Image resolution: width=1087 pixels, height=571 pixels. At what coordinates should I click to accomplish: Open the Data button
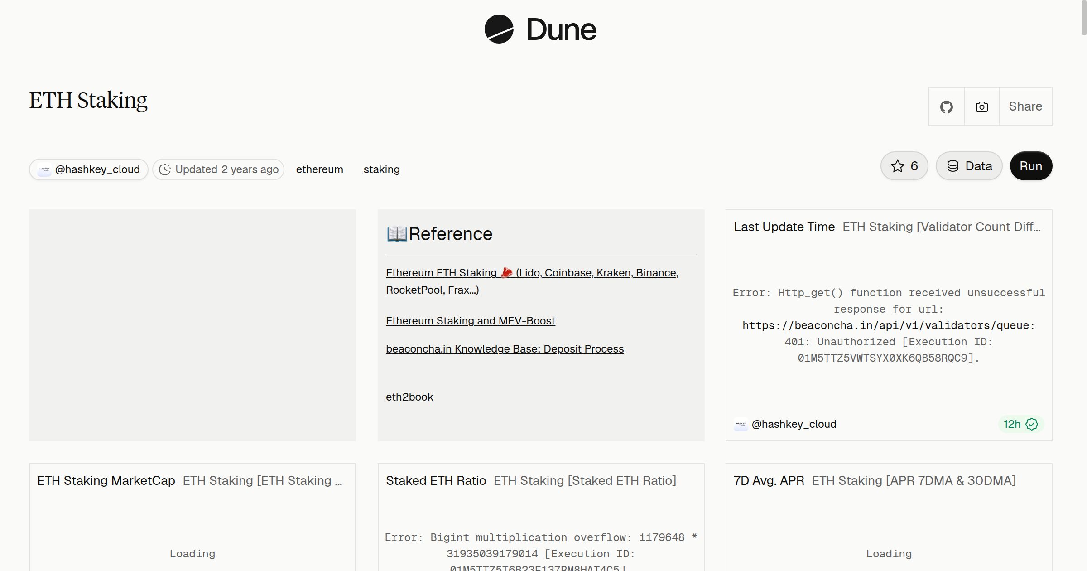tap(969, 166)
